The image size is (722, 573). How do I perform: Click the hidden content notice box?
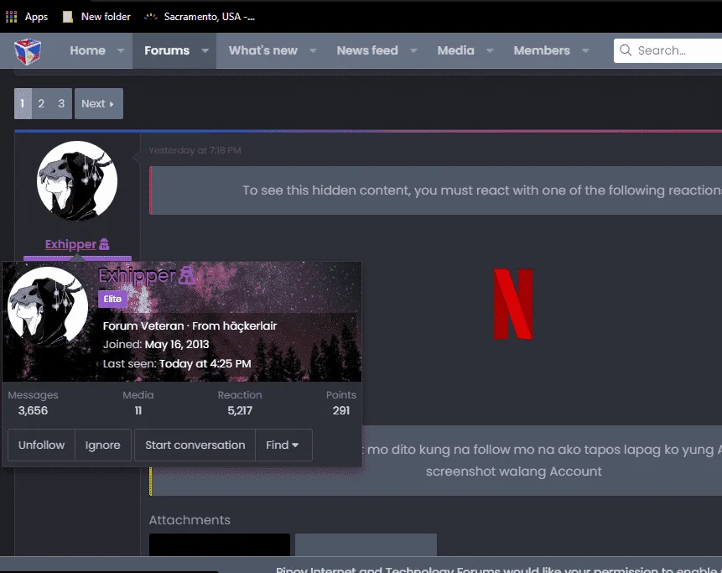[x=435, y=190]
